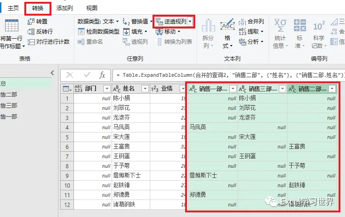The width and height of the screenshot is (345, 217).
Task: Open the 姓名 column filter dropdown
Action: [x=145, y=89]
